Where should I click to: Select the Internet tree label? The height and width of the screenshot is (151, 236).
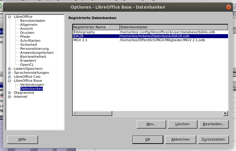[21, 97]
